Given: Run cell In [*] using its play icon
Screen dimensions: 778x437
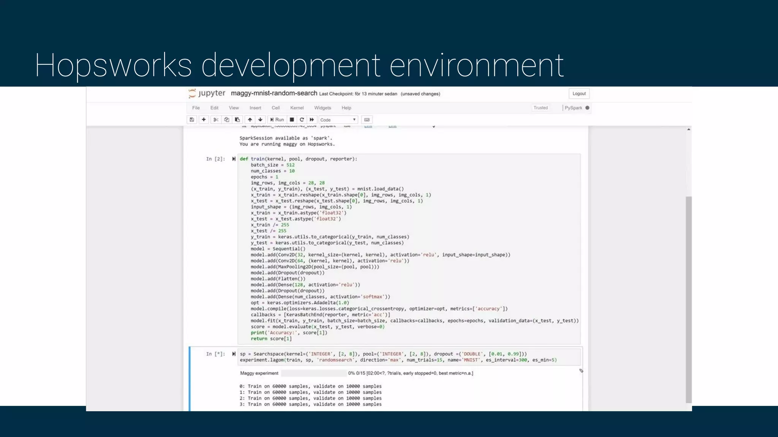Looking at the screenshot, I should pyautogui.click(x=234, y=354).
